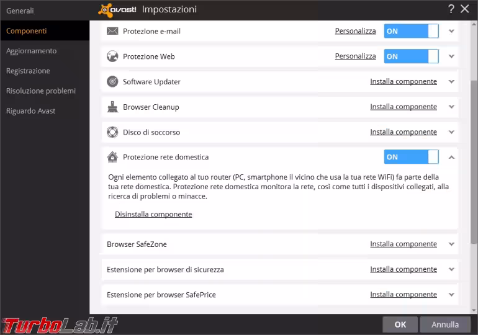The image size is (478, 335).
Task: Click the scrollbar down arrow
Action: point(474,310)
